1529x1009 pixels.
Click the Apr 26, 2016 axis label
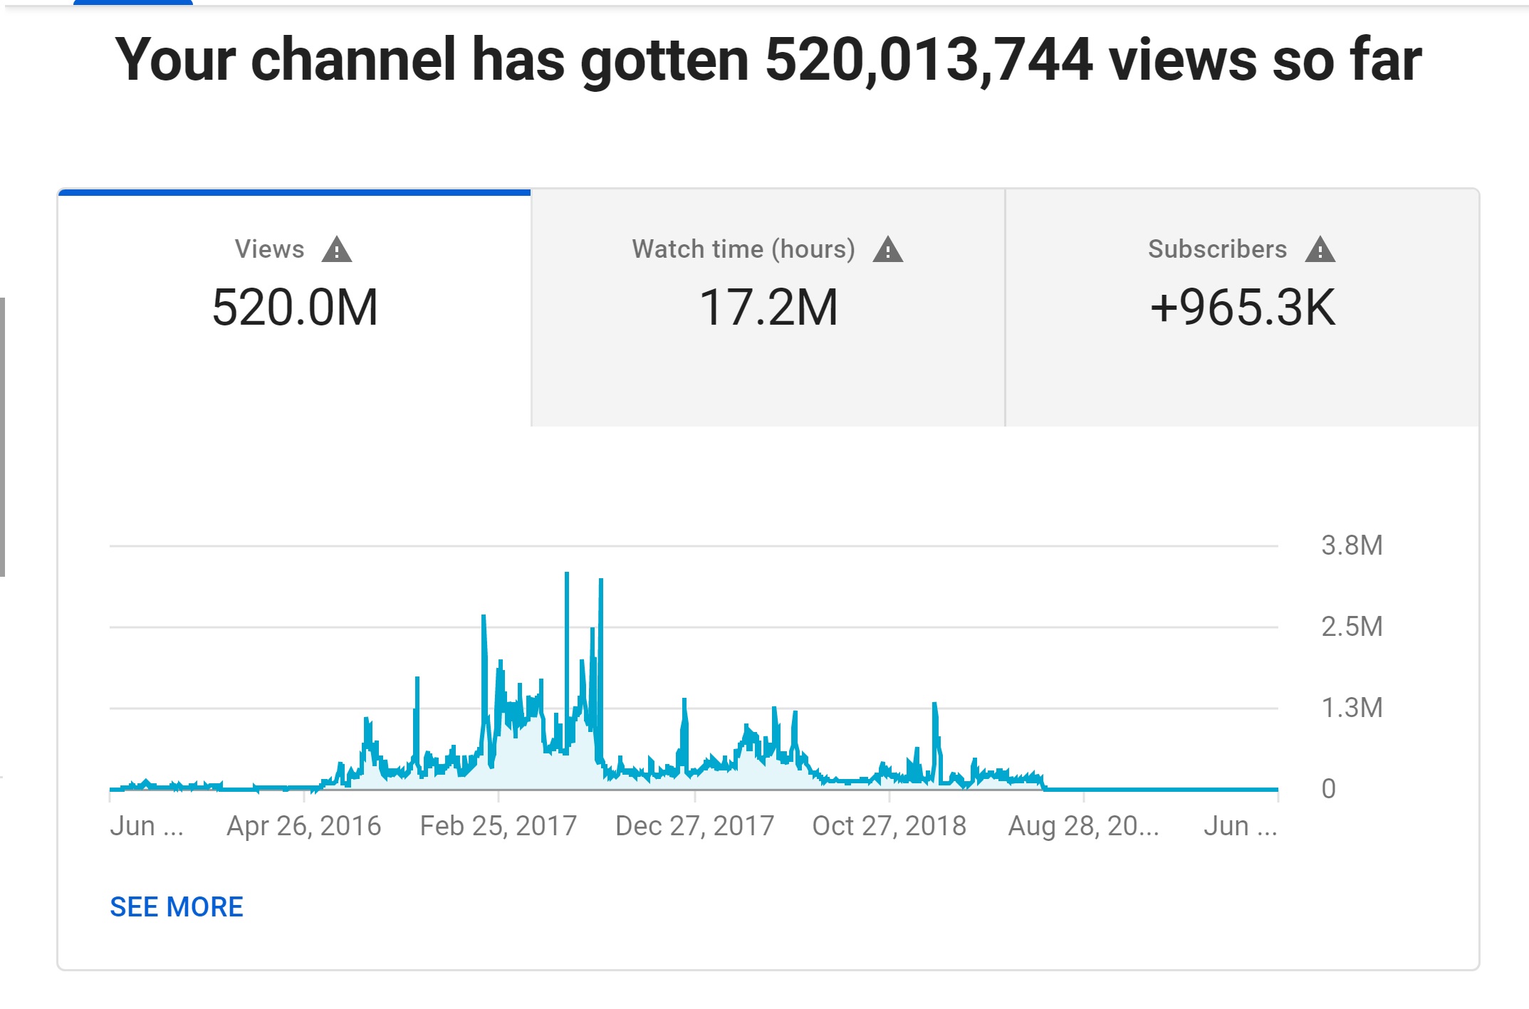pos(304,826)
